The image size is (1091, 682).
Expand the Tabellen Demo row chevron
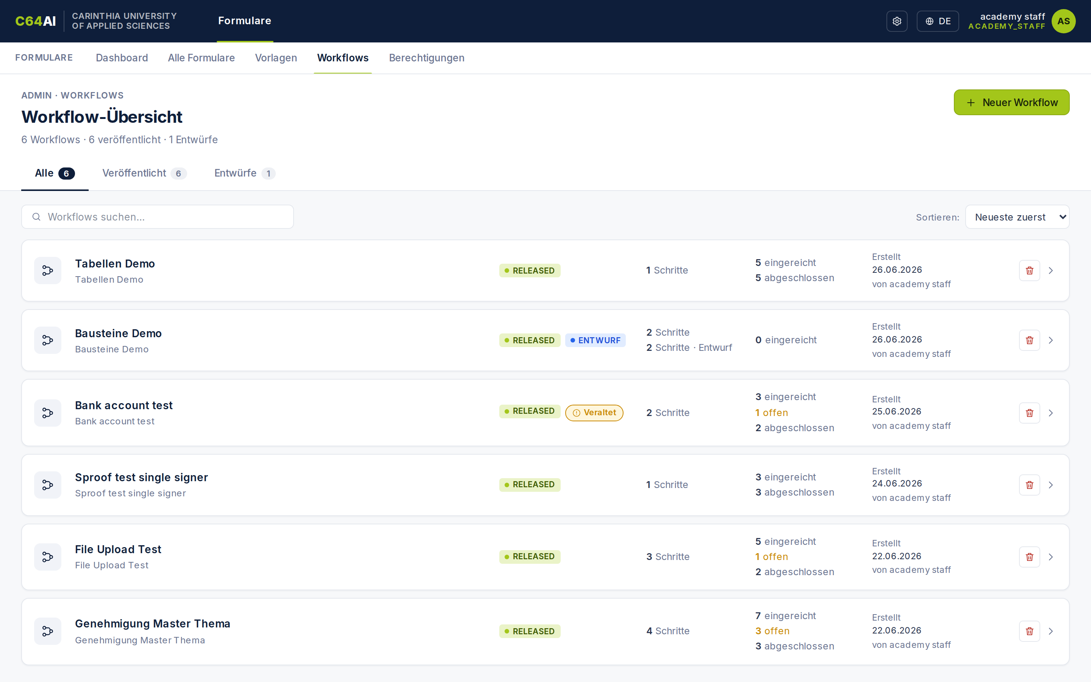point(1051,271)
